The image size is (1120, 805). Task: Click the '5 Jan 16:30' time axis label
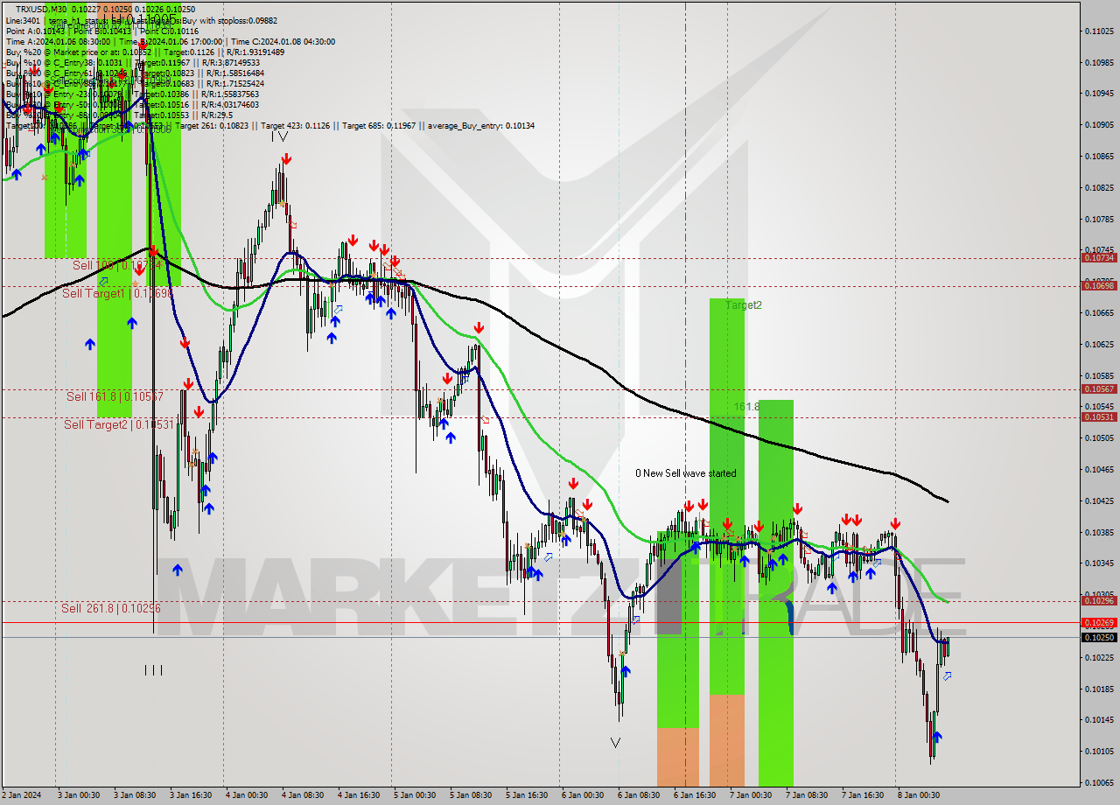point(526,795)
